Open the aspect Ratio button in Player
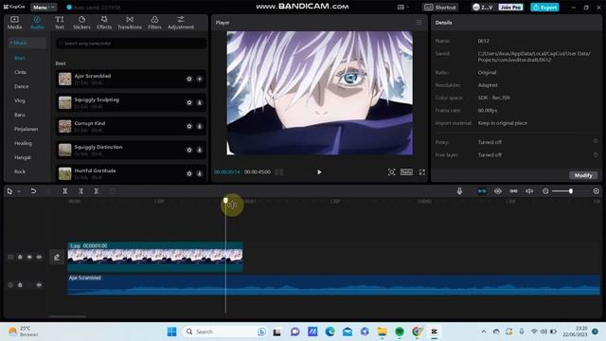606x341 pixels. coord(406,172)
